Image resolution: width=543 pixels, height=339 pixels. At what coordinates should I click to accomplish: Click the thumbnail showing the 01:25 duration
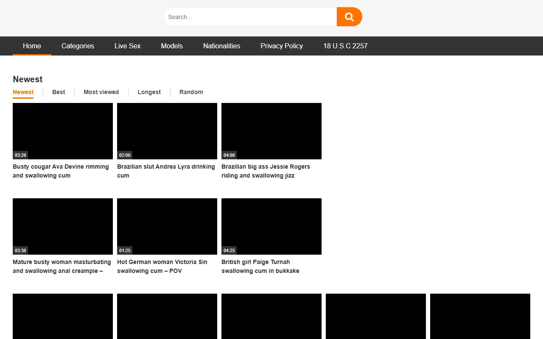click(167, 226)
